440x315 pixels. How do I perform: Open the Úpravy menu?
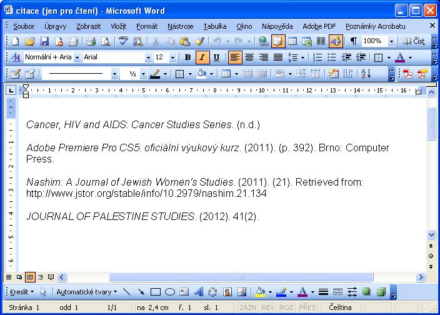click(55, 26)
